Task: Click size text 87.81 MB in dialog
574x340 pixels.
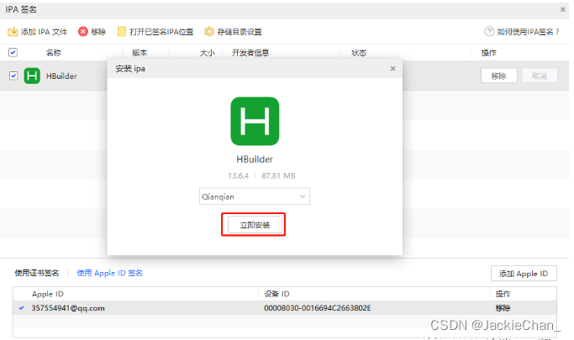Action: 278,175
